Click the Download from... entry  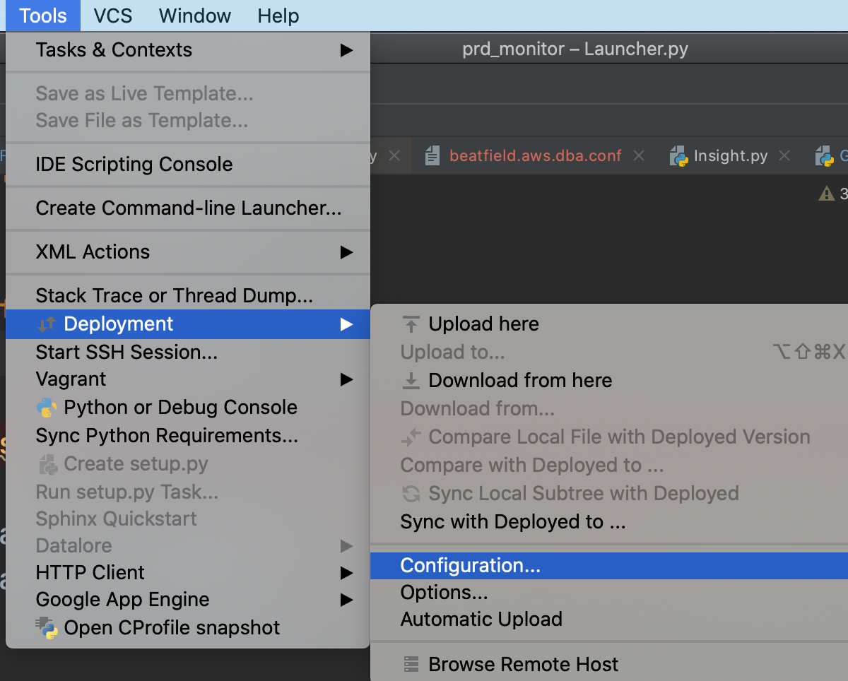point(609,409)
